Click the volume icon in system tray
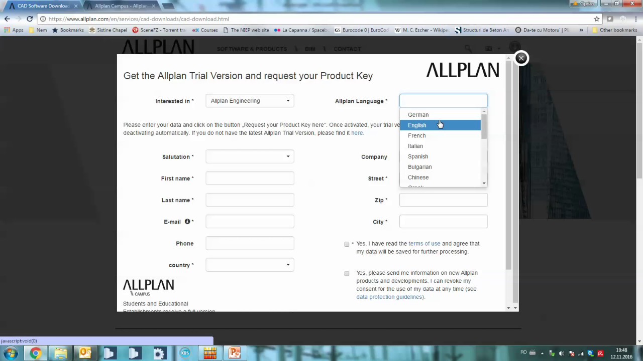The image size is (643, 361). (561, 353)
